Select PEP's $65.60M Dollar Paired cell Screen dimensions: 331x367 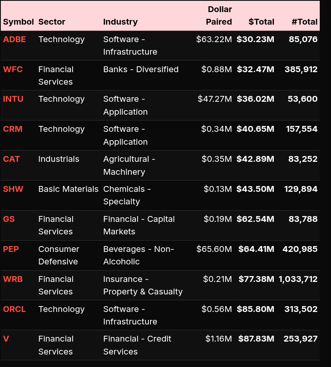coord(214,249)
